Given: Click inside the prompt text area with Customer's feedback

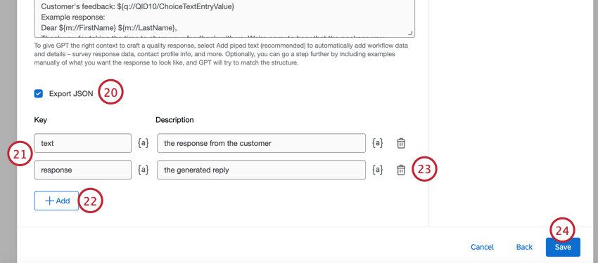Looking at the screenshot, I should point(224,18).
